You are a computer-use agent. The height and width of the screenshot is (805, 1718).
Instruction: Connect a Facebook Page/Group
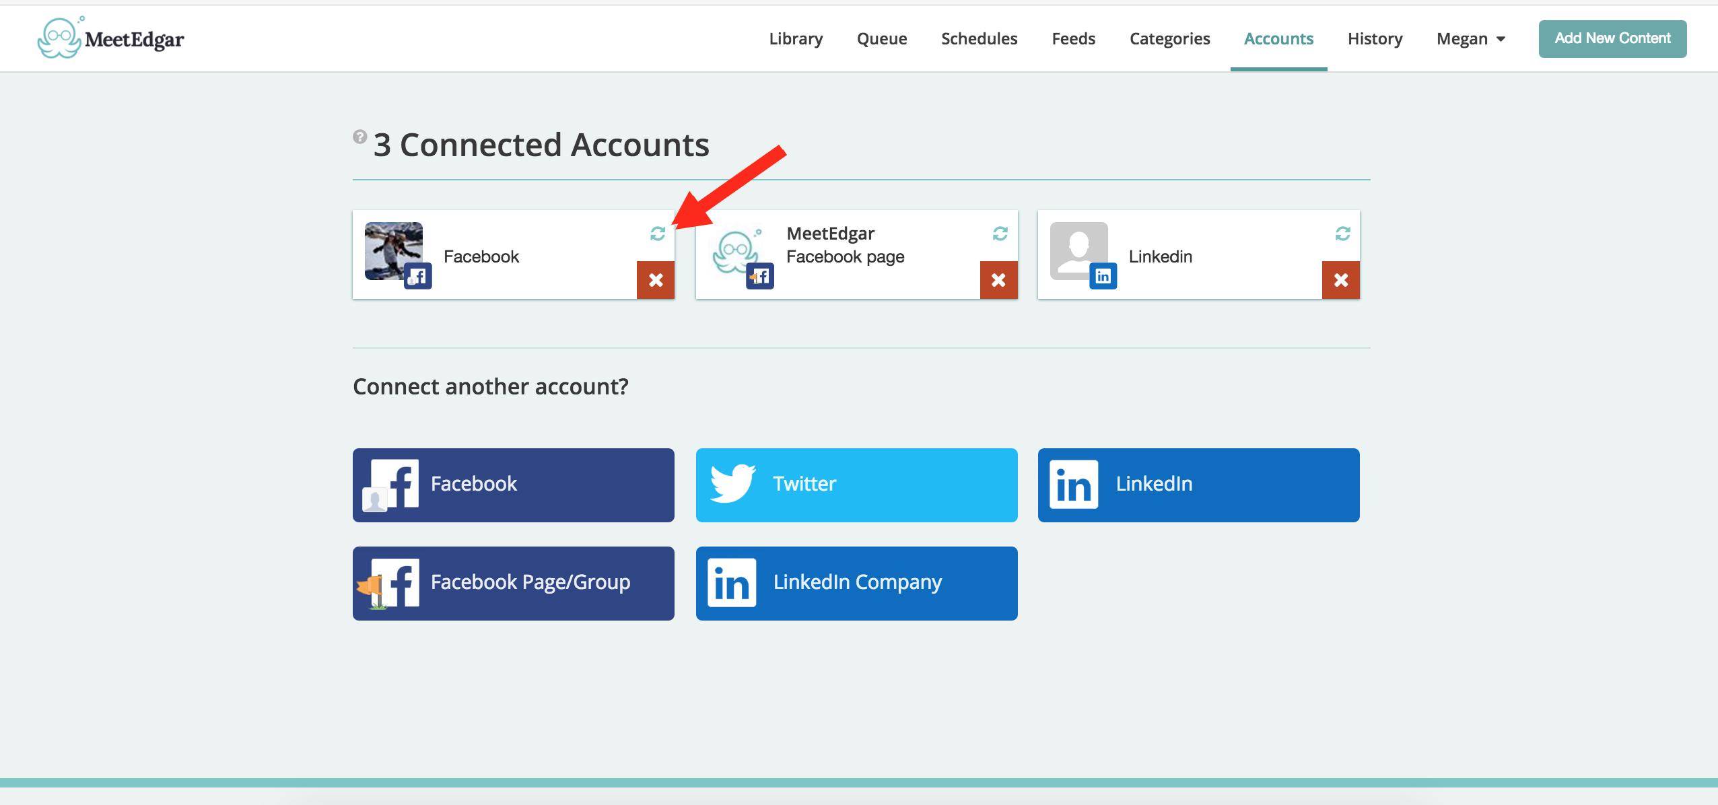pyautogui.click(x=513, y=583)
